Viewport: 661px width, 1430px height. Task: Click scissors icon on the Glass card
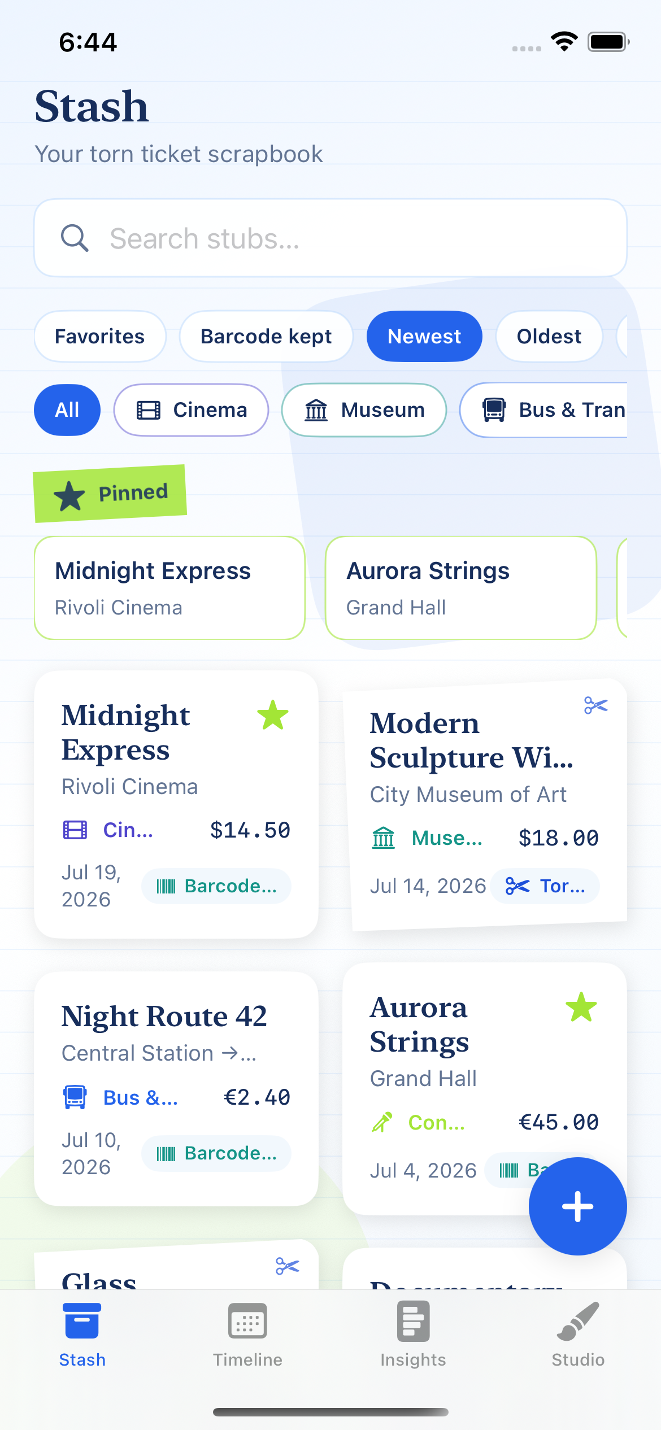pos(288,1266)
